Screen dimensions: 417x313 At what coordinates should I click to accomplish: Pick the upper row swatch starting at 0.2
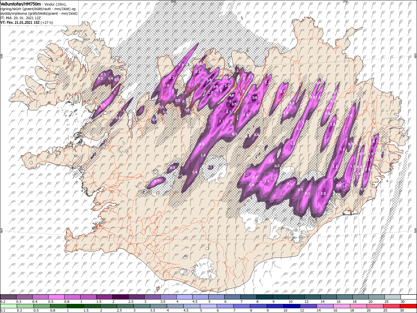point(8,297)
